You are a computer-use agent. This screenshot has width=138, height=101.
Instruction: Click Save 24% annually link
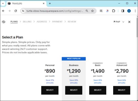(x=122, y=81)
